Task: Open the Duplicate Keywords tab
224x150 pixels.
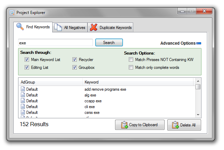Action: coord(111,28)
